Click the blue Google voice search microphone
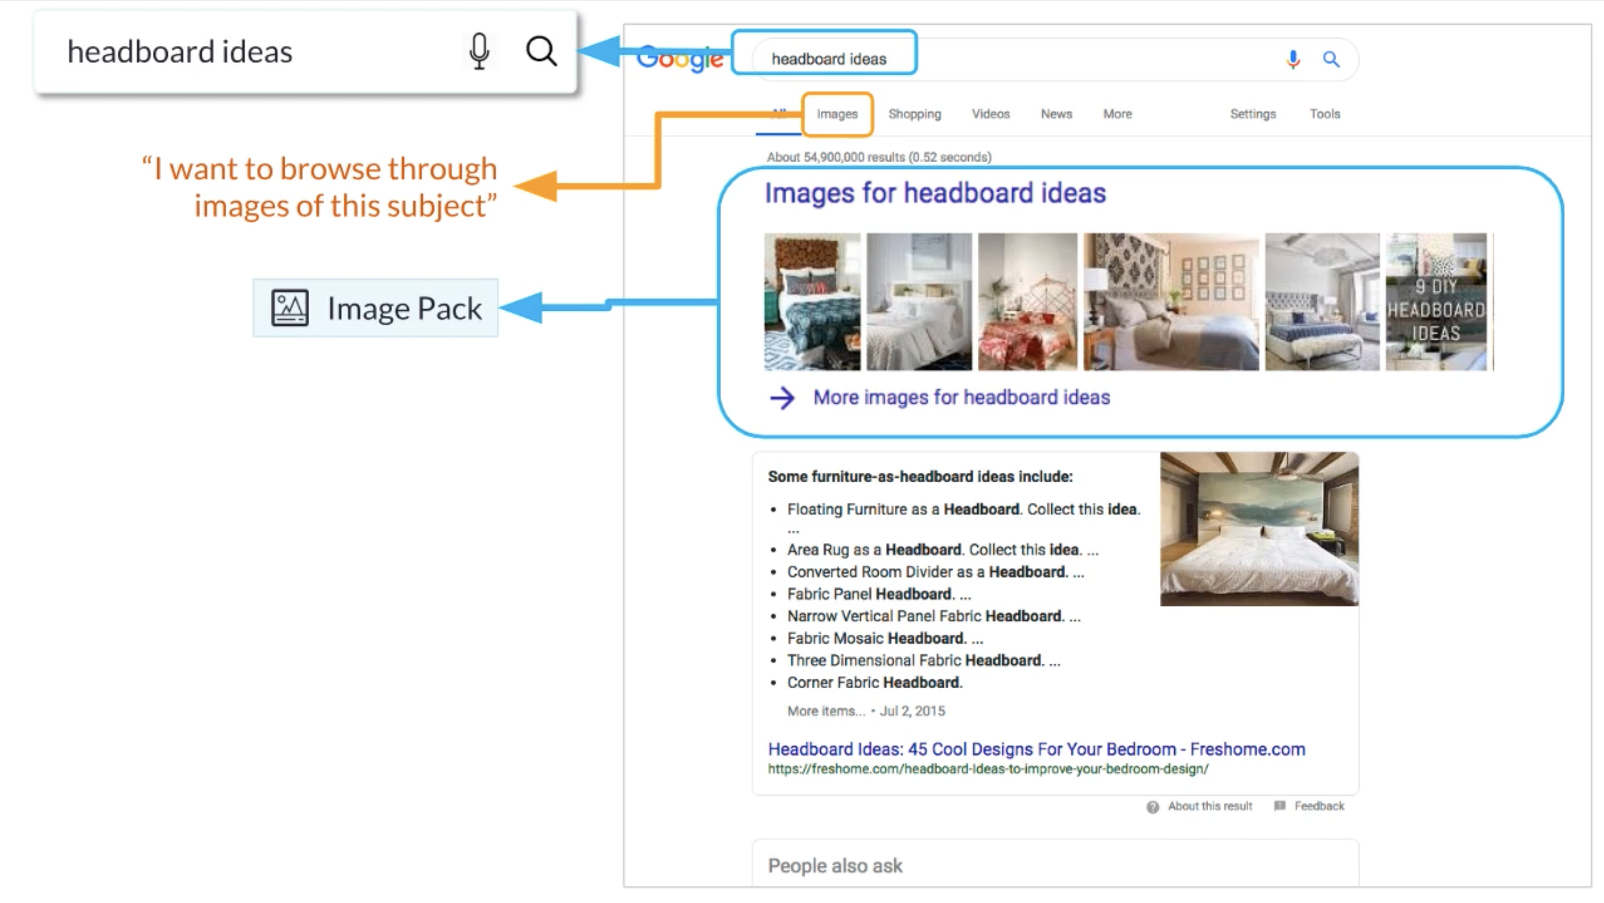Viewport: 1604px width, 903px height. tap(1293, 59)
